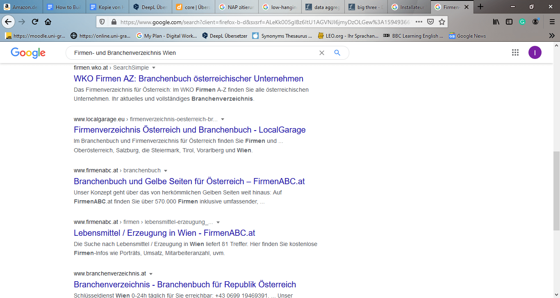Bookmark this page with the star
The image size is (560, 298).
click(442, 22)
